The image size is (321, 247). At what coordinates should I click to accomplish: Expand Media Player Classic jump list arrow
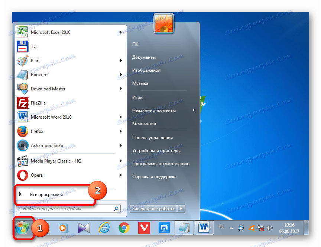[x=121, y=161]
